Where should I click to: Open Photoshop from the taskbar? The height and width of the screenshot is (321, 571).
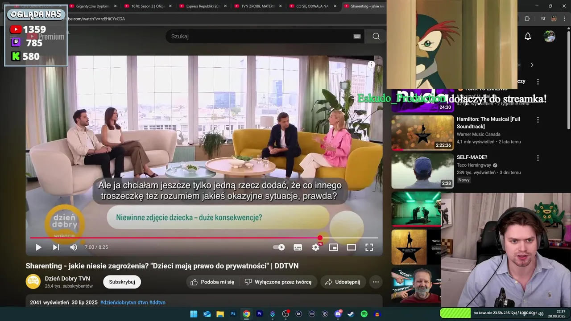pos(233,314)
